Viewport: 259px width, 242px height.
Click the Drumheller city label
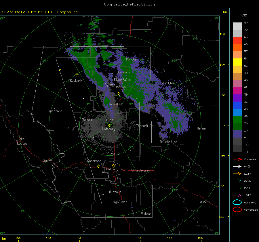coord(169,142)
